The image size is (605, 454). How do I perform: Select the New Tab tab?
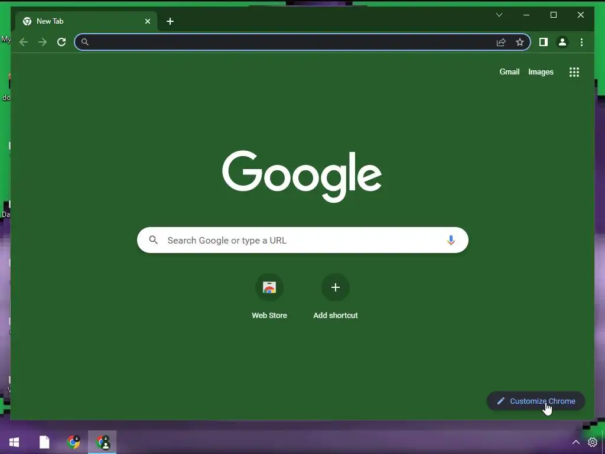[x=86, y=21]
